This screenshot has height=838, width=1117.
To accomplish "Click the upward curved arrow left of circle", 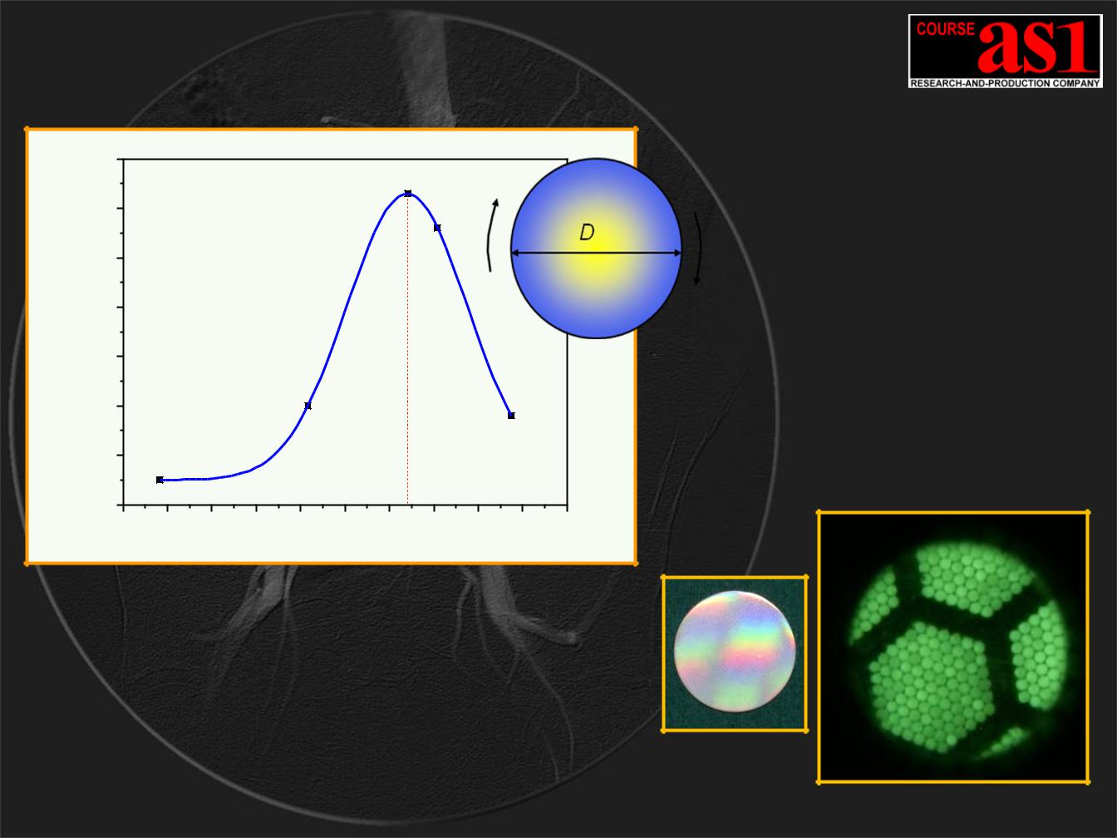I will click(x=493, y=235).
